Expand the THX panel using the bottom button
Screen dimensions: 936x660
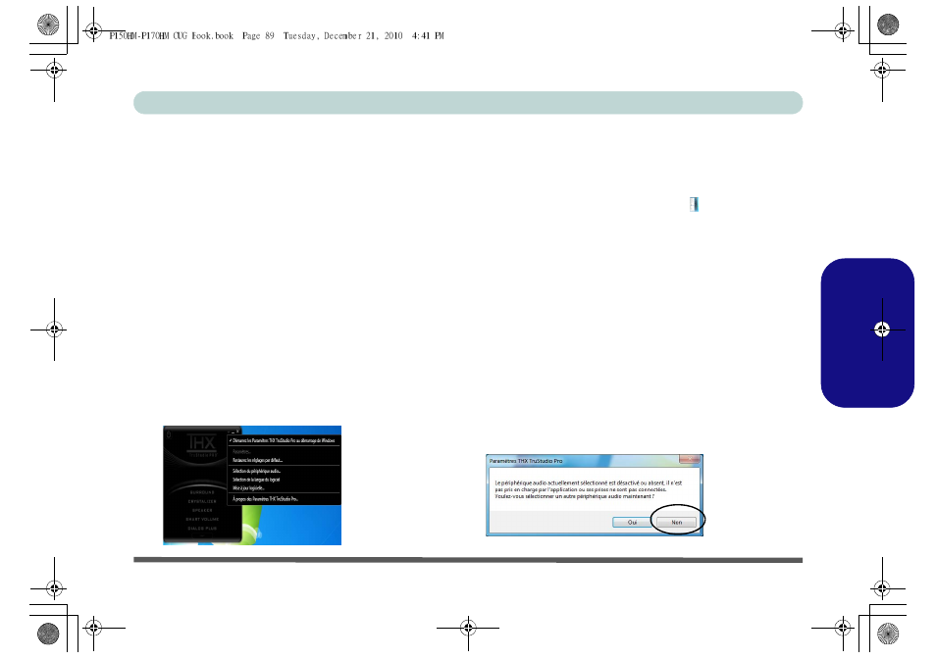tap(202, 535)
